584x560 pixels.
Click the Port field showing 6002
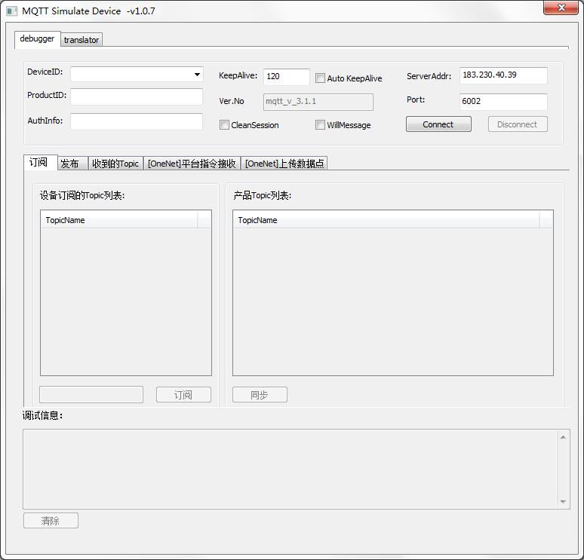click(x=503, y=101)
